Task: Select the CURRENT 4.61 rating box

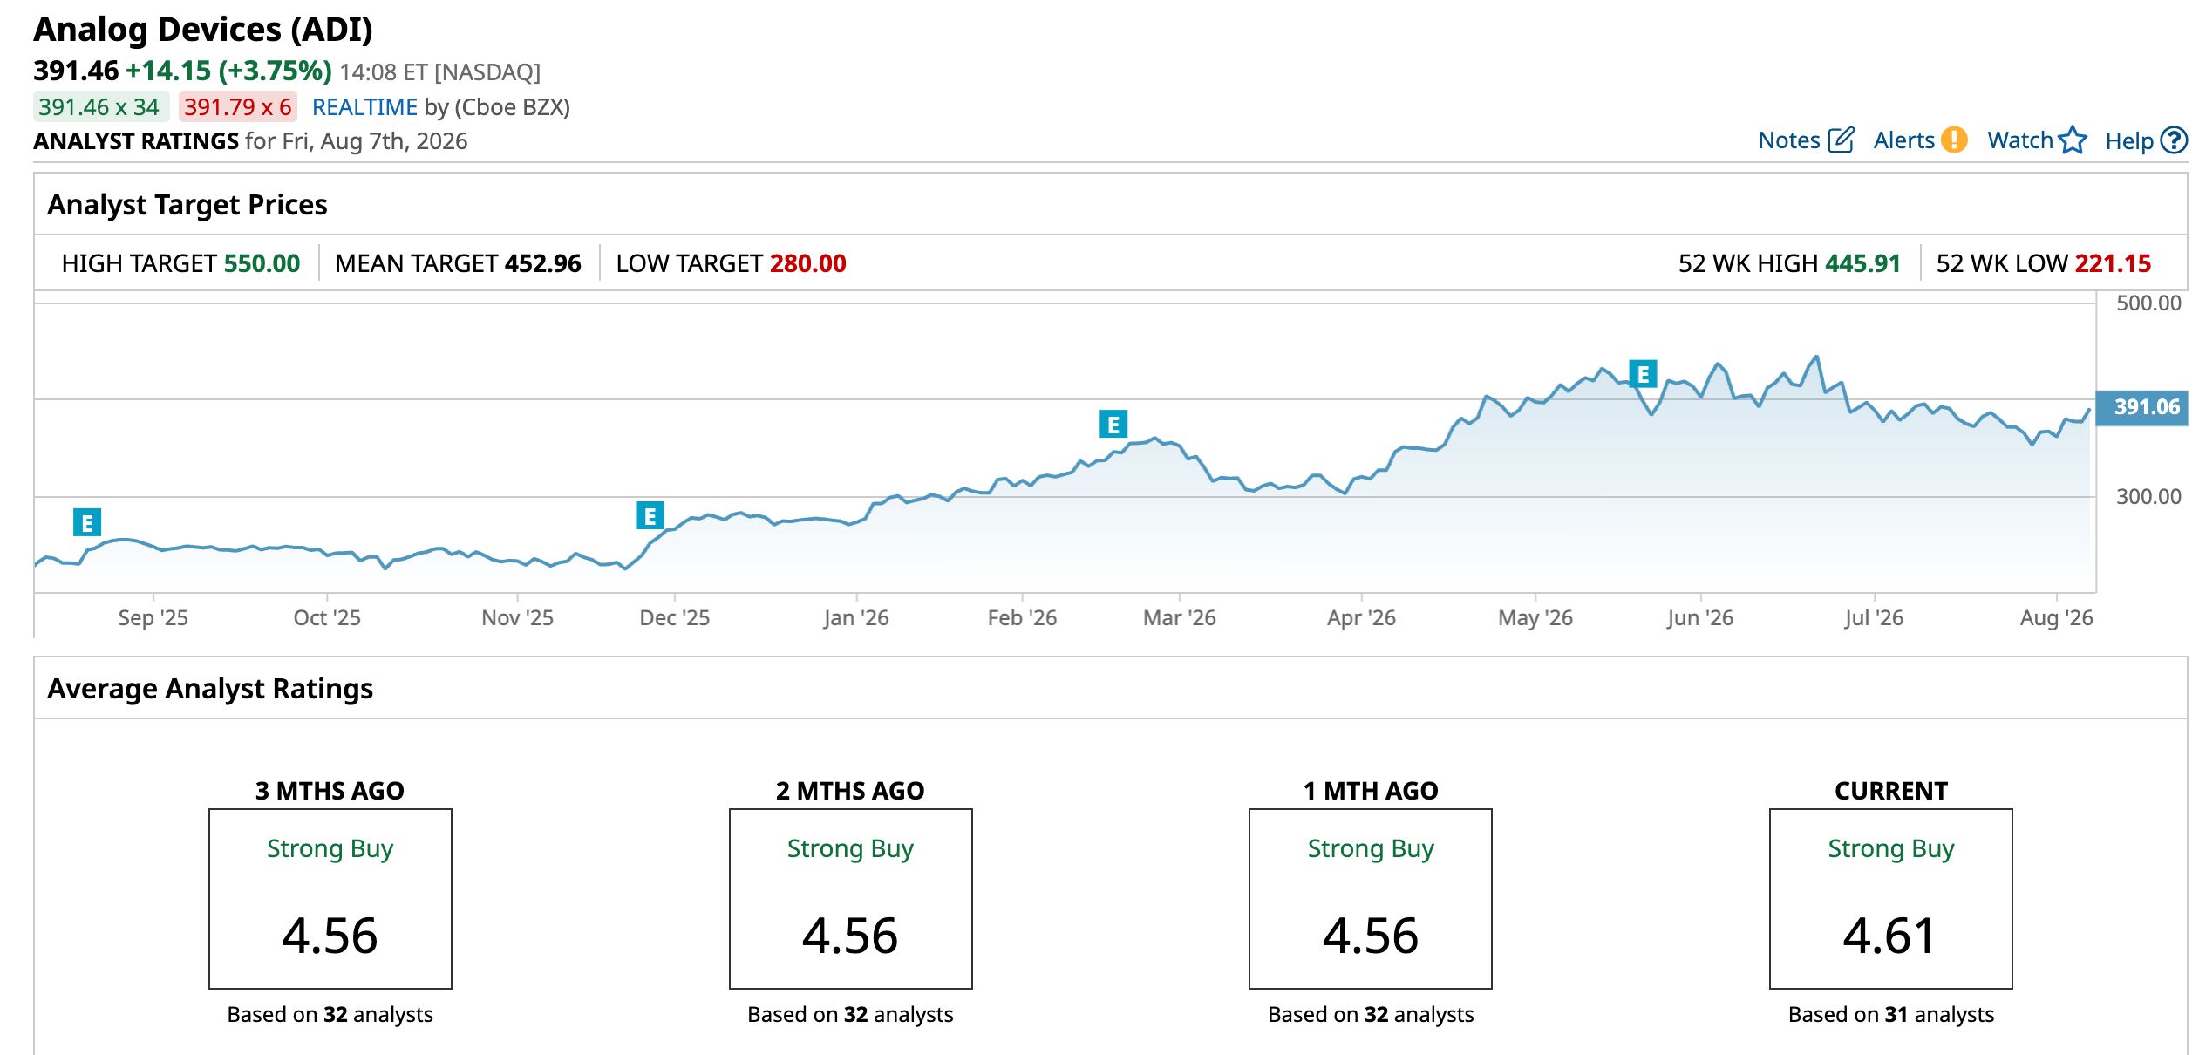Action: [1891, 899]
